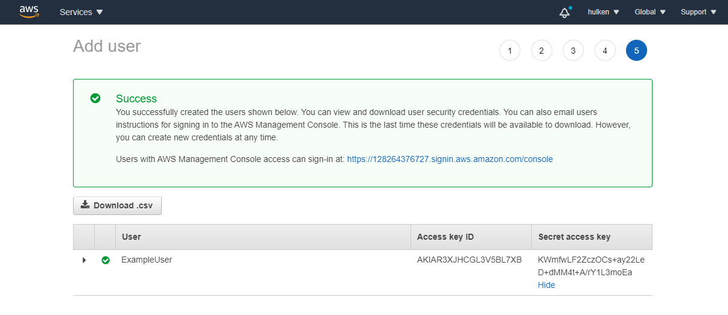Click the green Success checkmark icon
Viewport: 728px width, 315px height.
pyautogui.click(x=95, y=98)
